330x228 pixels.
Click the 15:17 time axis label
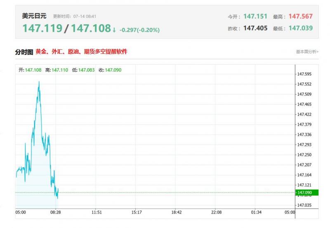click(137, 212)
